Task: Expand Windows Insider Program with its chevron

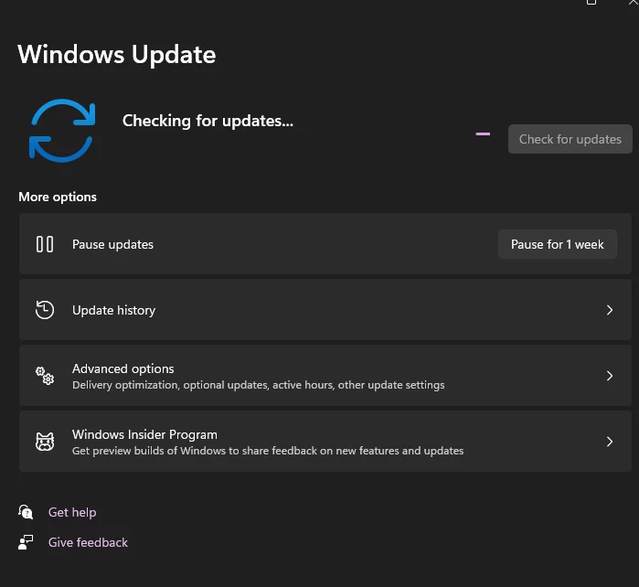Action: pos(610,442)
